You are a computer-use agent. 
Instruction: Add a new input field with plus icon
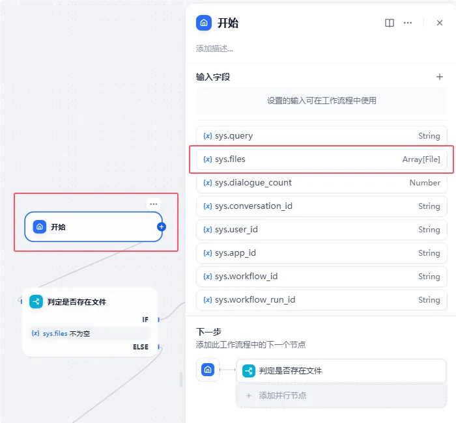440,77
